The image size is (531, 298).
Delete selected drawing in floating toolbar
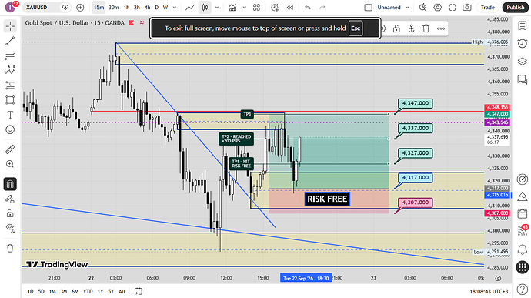(426, 28)
